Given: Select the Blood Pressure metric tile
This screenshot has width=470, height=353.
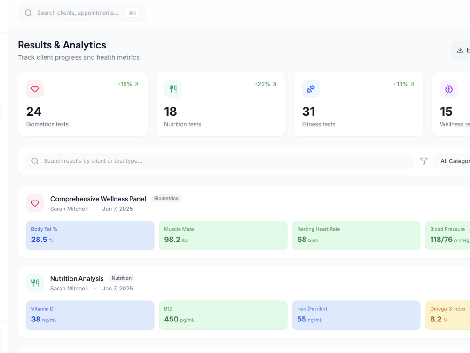Looking at the screenshot, I should [x=447, y=236].
